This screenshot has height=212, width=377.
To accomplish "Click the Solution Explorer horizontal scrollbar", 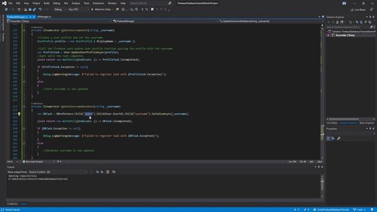I will 344,119.
